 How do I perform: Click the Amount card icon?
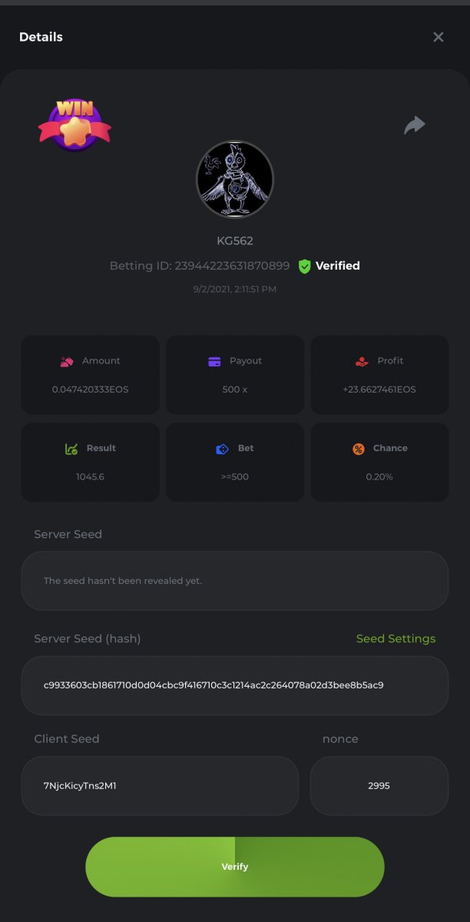point(67,361)
